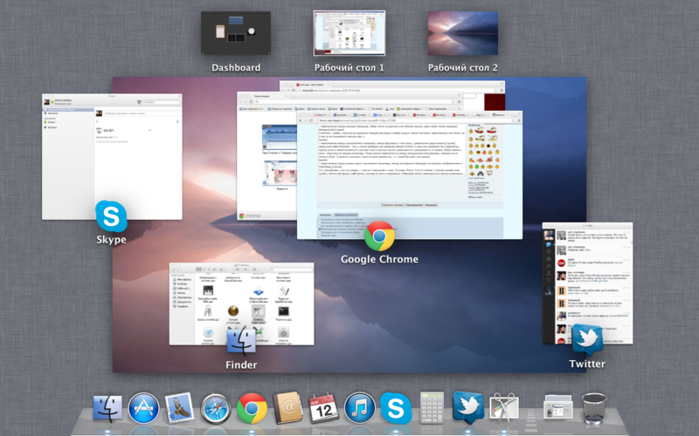Click the Google Chrome badge on the window group
This screenshot has width=699, height=436.
point(379,236)
